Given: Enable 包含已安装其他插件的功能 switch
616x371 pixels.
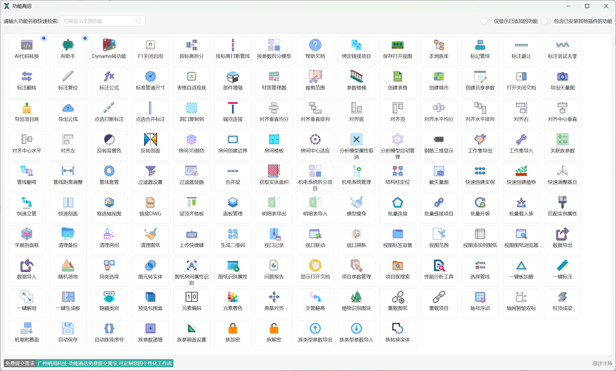Looking at the screenshot, I should (x=546, y=21).
